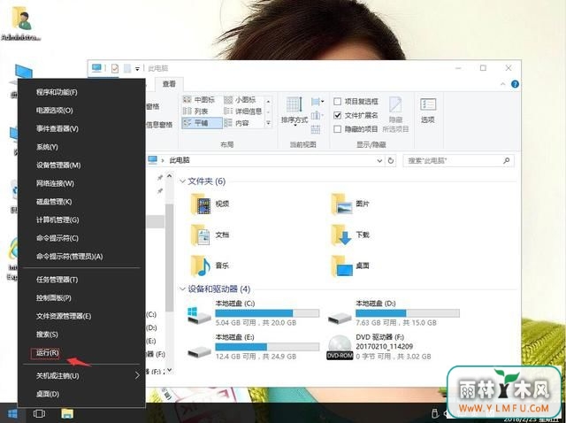Open Explorer help icon
The image size is (566, 423).
point(515,84)
